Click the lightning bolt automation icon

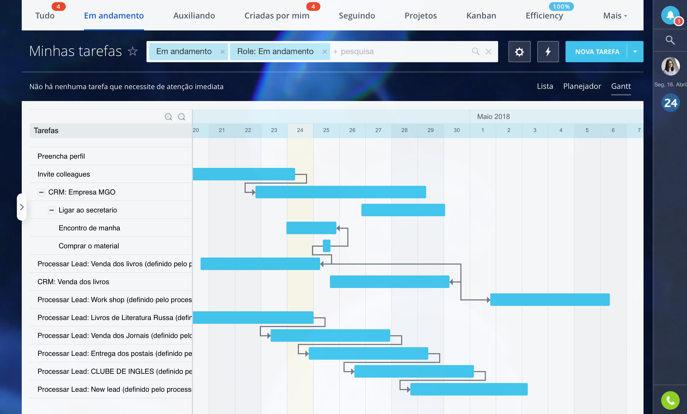548,52
